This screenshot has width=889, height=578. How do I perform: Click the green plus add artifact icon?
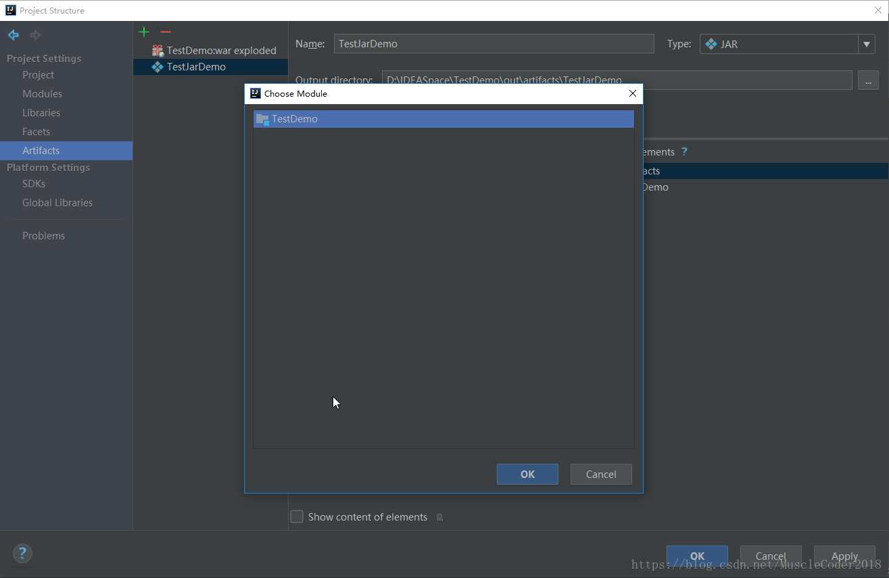coord(144,32)
